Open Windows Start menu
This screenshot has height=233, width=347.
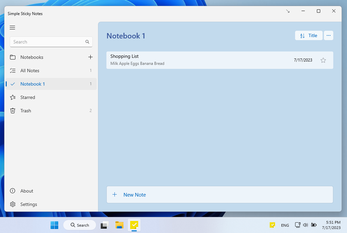55,225
